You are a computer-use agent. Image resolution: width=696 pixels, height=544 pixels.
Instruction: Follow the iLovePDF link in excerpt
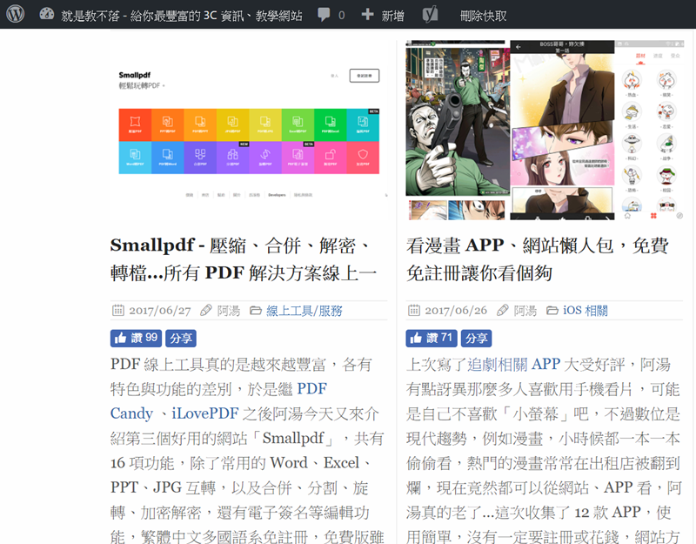click(207, 413)
